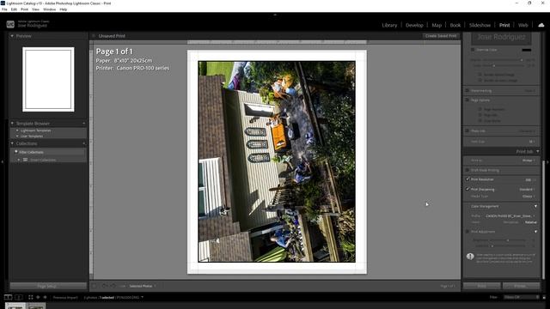Toggle Page Numbers checkbox under Page Options

point(480,109)
